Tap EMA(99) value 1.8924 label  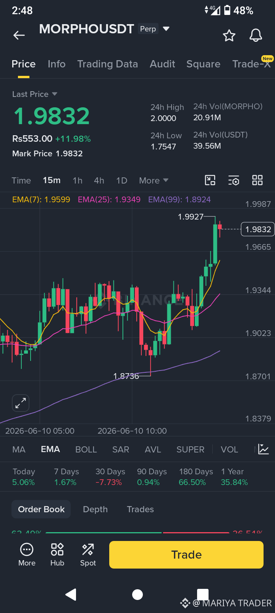coord(180,199)
